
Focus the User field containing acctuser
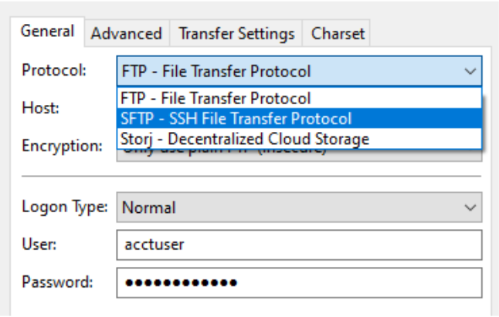click(299, 245)
